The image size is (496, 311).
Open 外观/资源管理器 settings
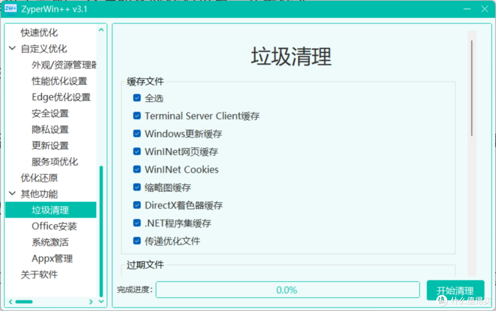coord(64,65)
